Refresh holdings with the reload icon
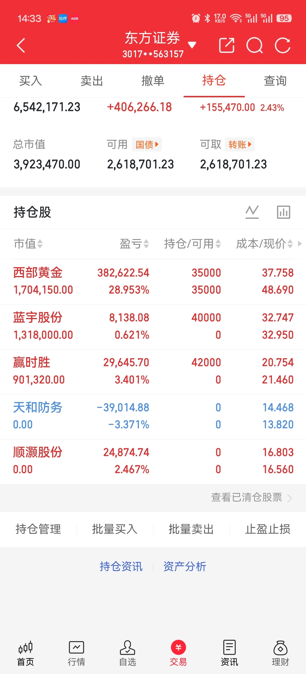This screenshot has height=674, width=306. 282,45
